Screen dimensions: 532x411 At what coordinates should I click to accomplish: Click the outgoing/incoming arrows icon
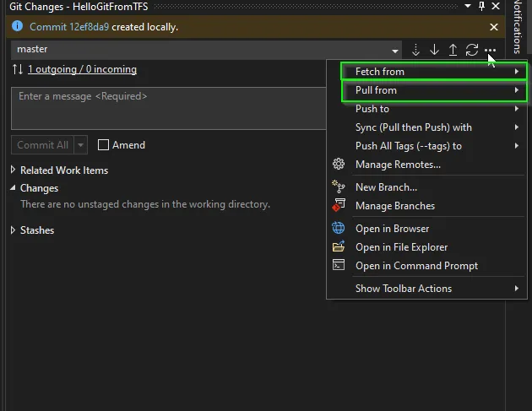click(18, 69)
